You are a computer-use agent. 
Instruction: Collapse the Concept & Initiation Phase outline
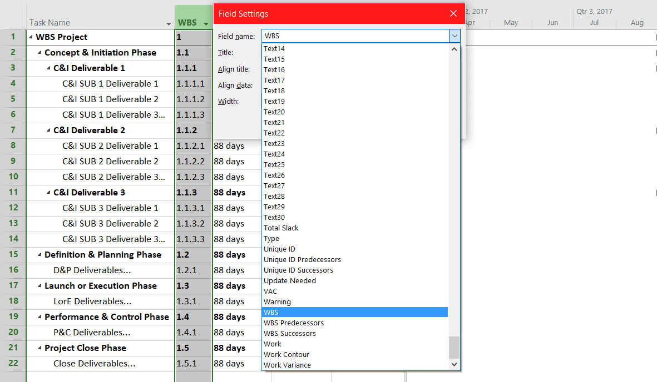[39, 52]
